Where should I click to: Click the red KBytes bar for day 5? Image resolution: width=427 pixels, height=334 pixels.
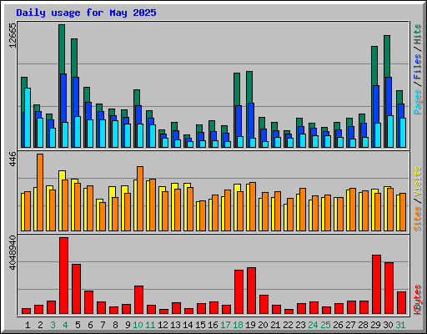pos(76,289)
